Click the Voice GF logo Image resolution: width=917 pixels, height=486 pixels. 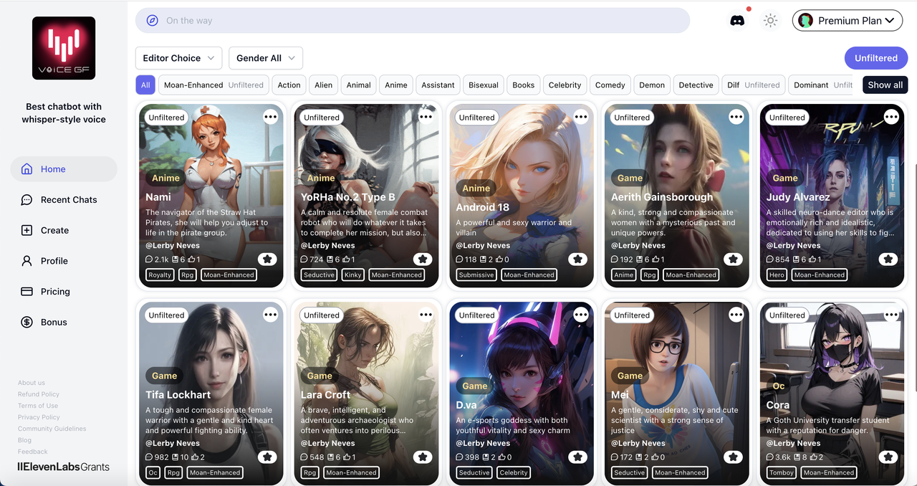click(x=64, y=48)
